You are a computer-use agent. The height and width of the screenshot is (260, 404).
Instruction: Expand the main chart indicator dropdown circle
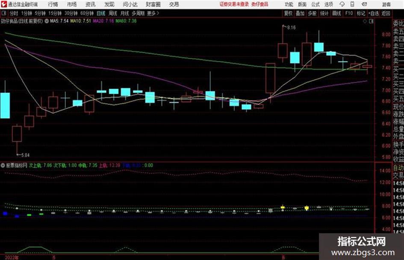point(47,21)
